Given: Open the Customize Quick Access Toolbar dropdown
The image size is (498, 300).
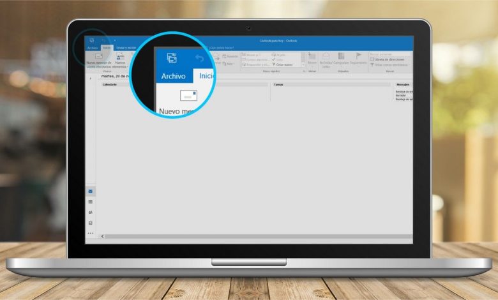Looking at the screenshot, I should (x=115, y=40).
